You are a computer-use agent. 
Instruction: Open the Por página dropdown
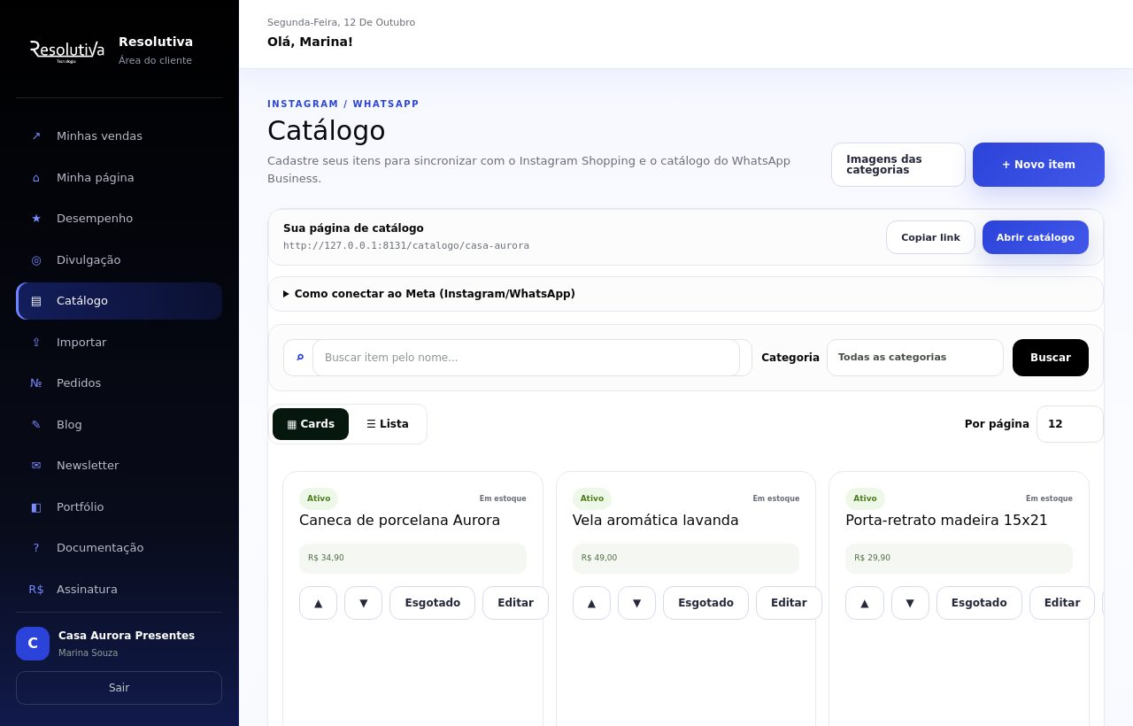(x=1070, y=424)
